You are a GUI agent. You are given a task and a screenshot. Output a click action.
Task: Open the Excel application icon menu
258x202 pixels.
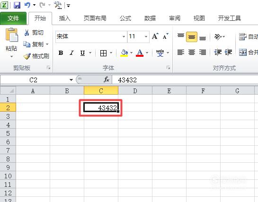(x=4, y=5)
